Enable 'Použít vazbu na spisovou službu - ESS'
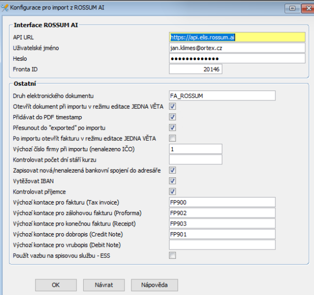314x295 pixels. point(172,255)
